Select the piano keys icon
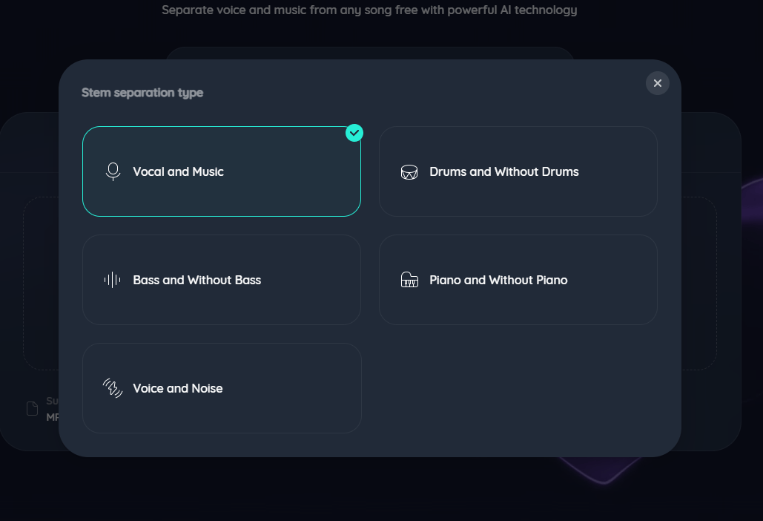 click(409, 280)
